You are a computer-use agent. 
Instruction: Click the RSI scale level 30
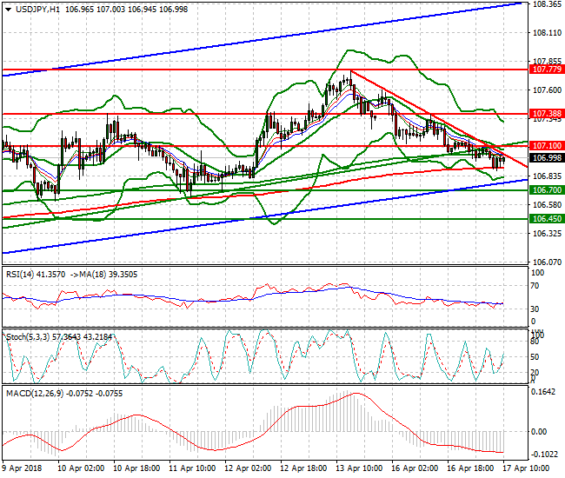click(x=535, y=309)
